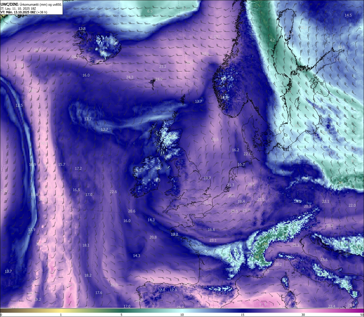The image size is (364, 317).
Task: Click the 23.4 value label at the bottom right
Action: (332, 306)
